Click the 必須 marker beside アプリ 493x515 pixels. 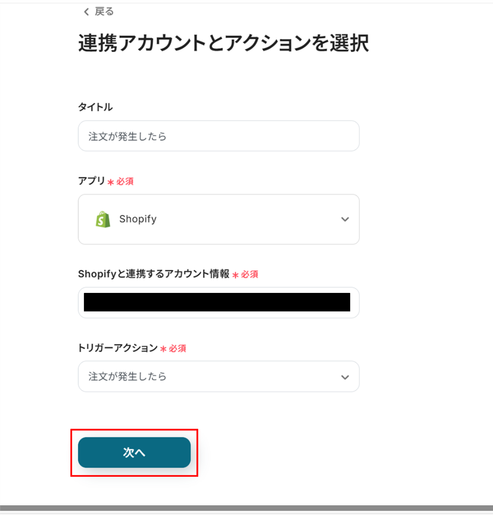125,182
